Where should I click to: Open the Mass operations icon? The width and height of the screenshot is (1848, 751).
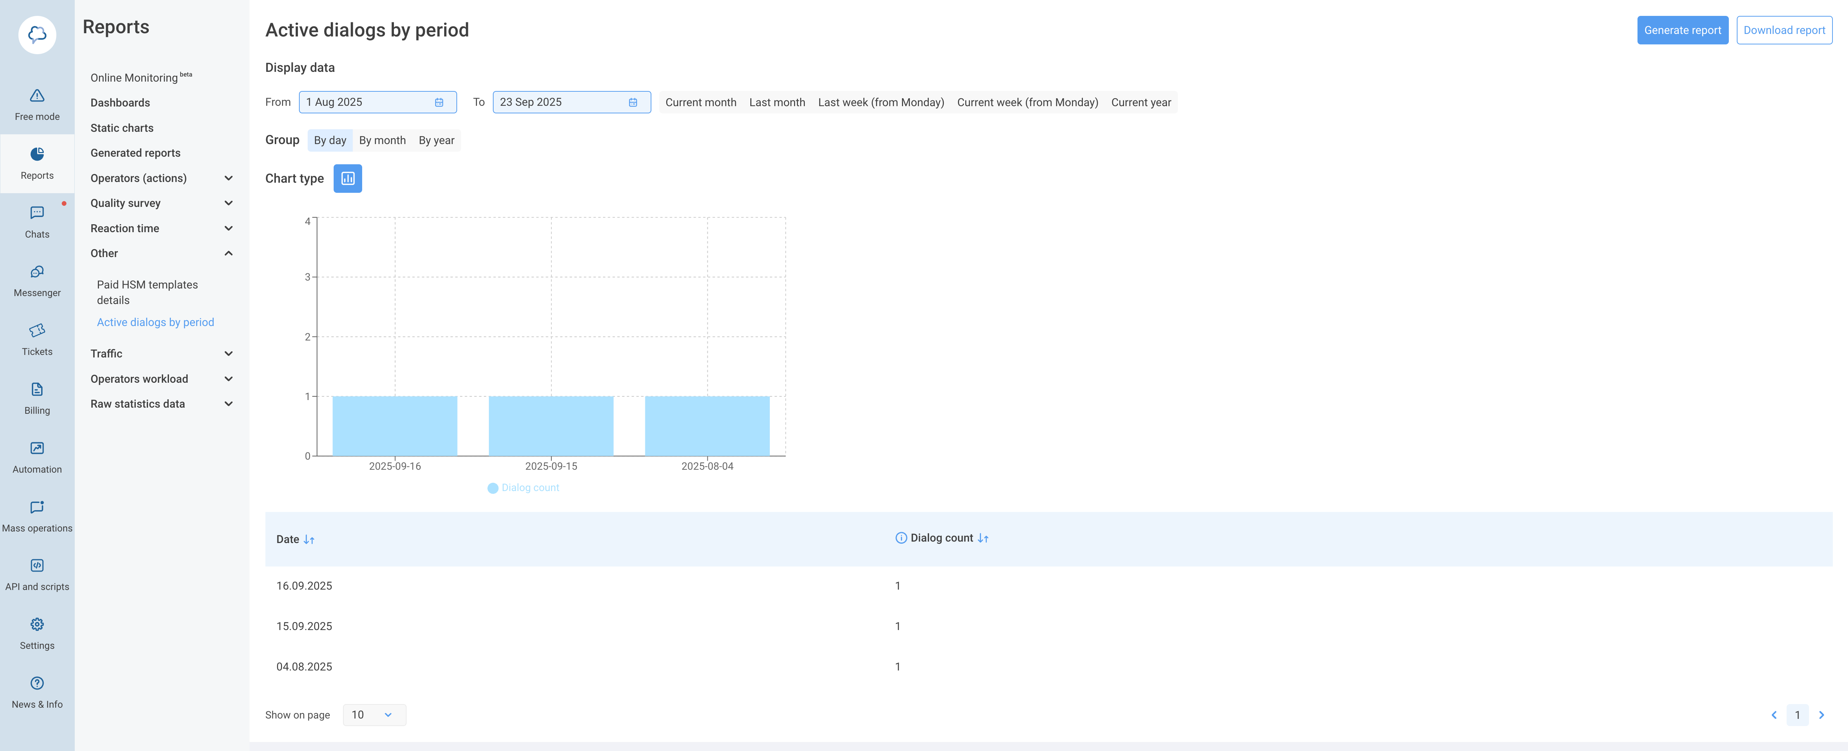click(x=37, y=507)
